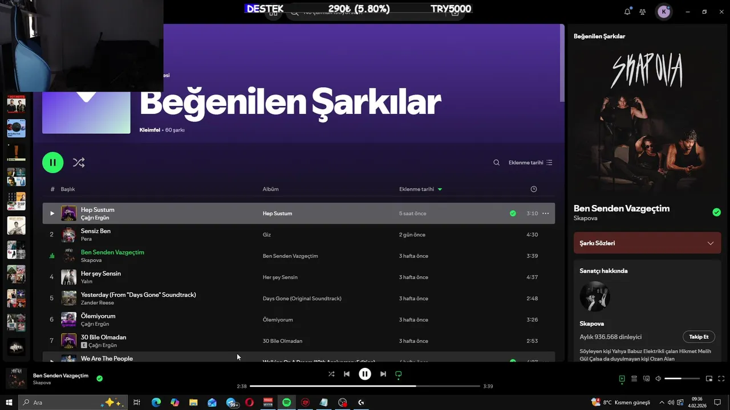Screen dimensions: 730x410
Task: Open the Neşet Ertaş playlist cover in sidebar
Action: [x=16, y=225]
